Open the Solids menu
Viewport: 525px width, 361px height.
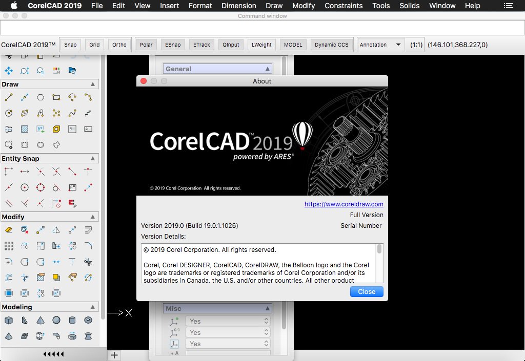pyautogui.click(x=409, y=6)
